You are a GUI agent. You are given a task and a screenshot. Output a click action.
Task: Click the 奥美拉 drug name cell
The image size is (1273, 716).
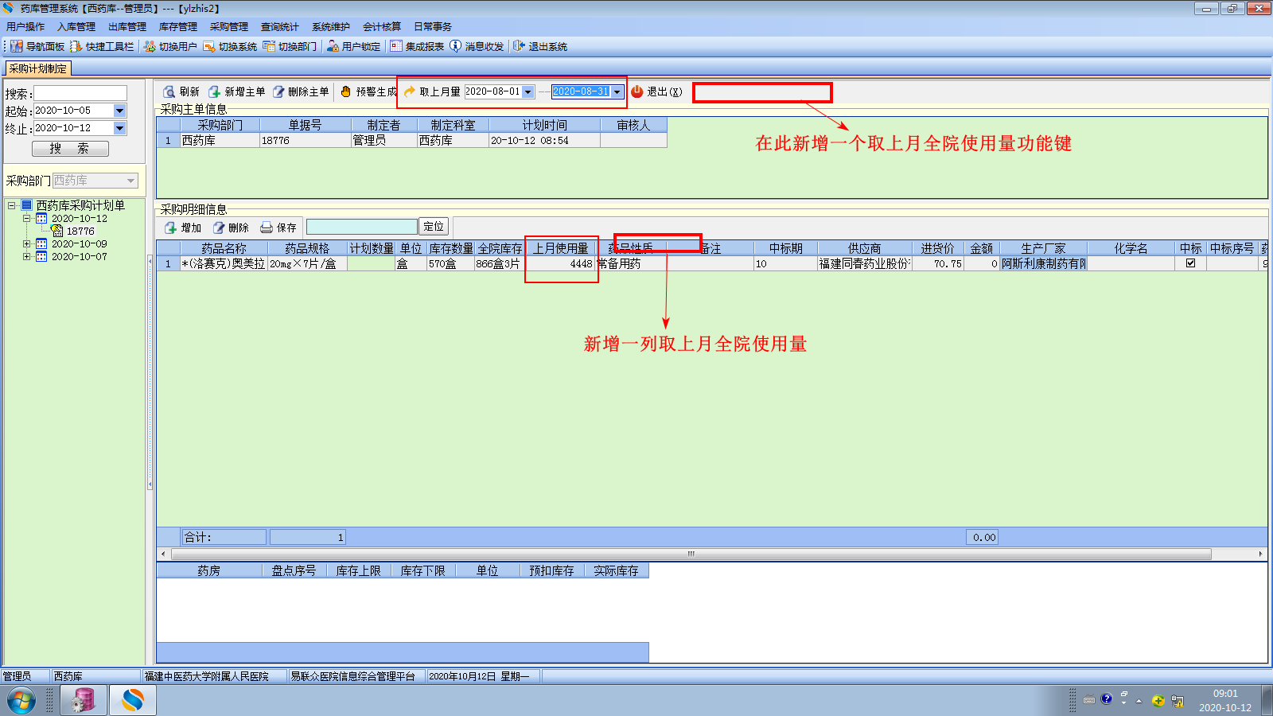(x=224, y=263)
